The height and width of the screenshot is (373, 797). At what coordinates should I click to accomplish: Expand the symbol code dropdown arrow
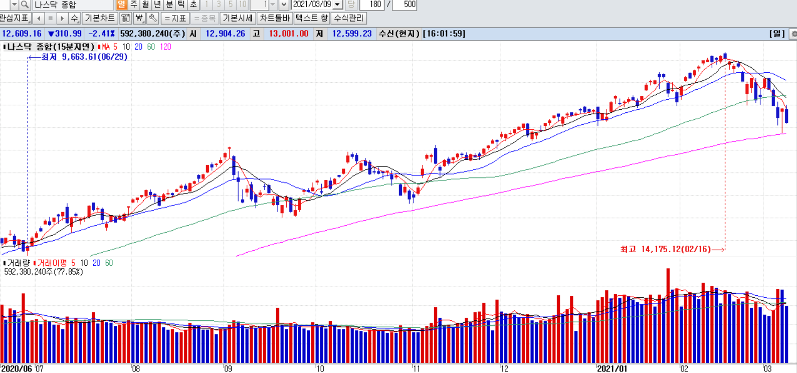14,5
